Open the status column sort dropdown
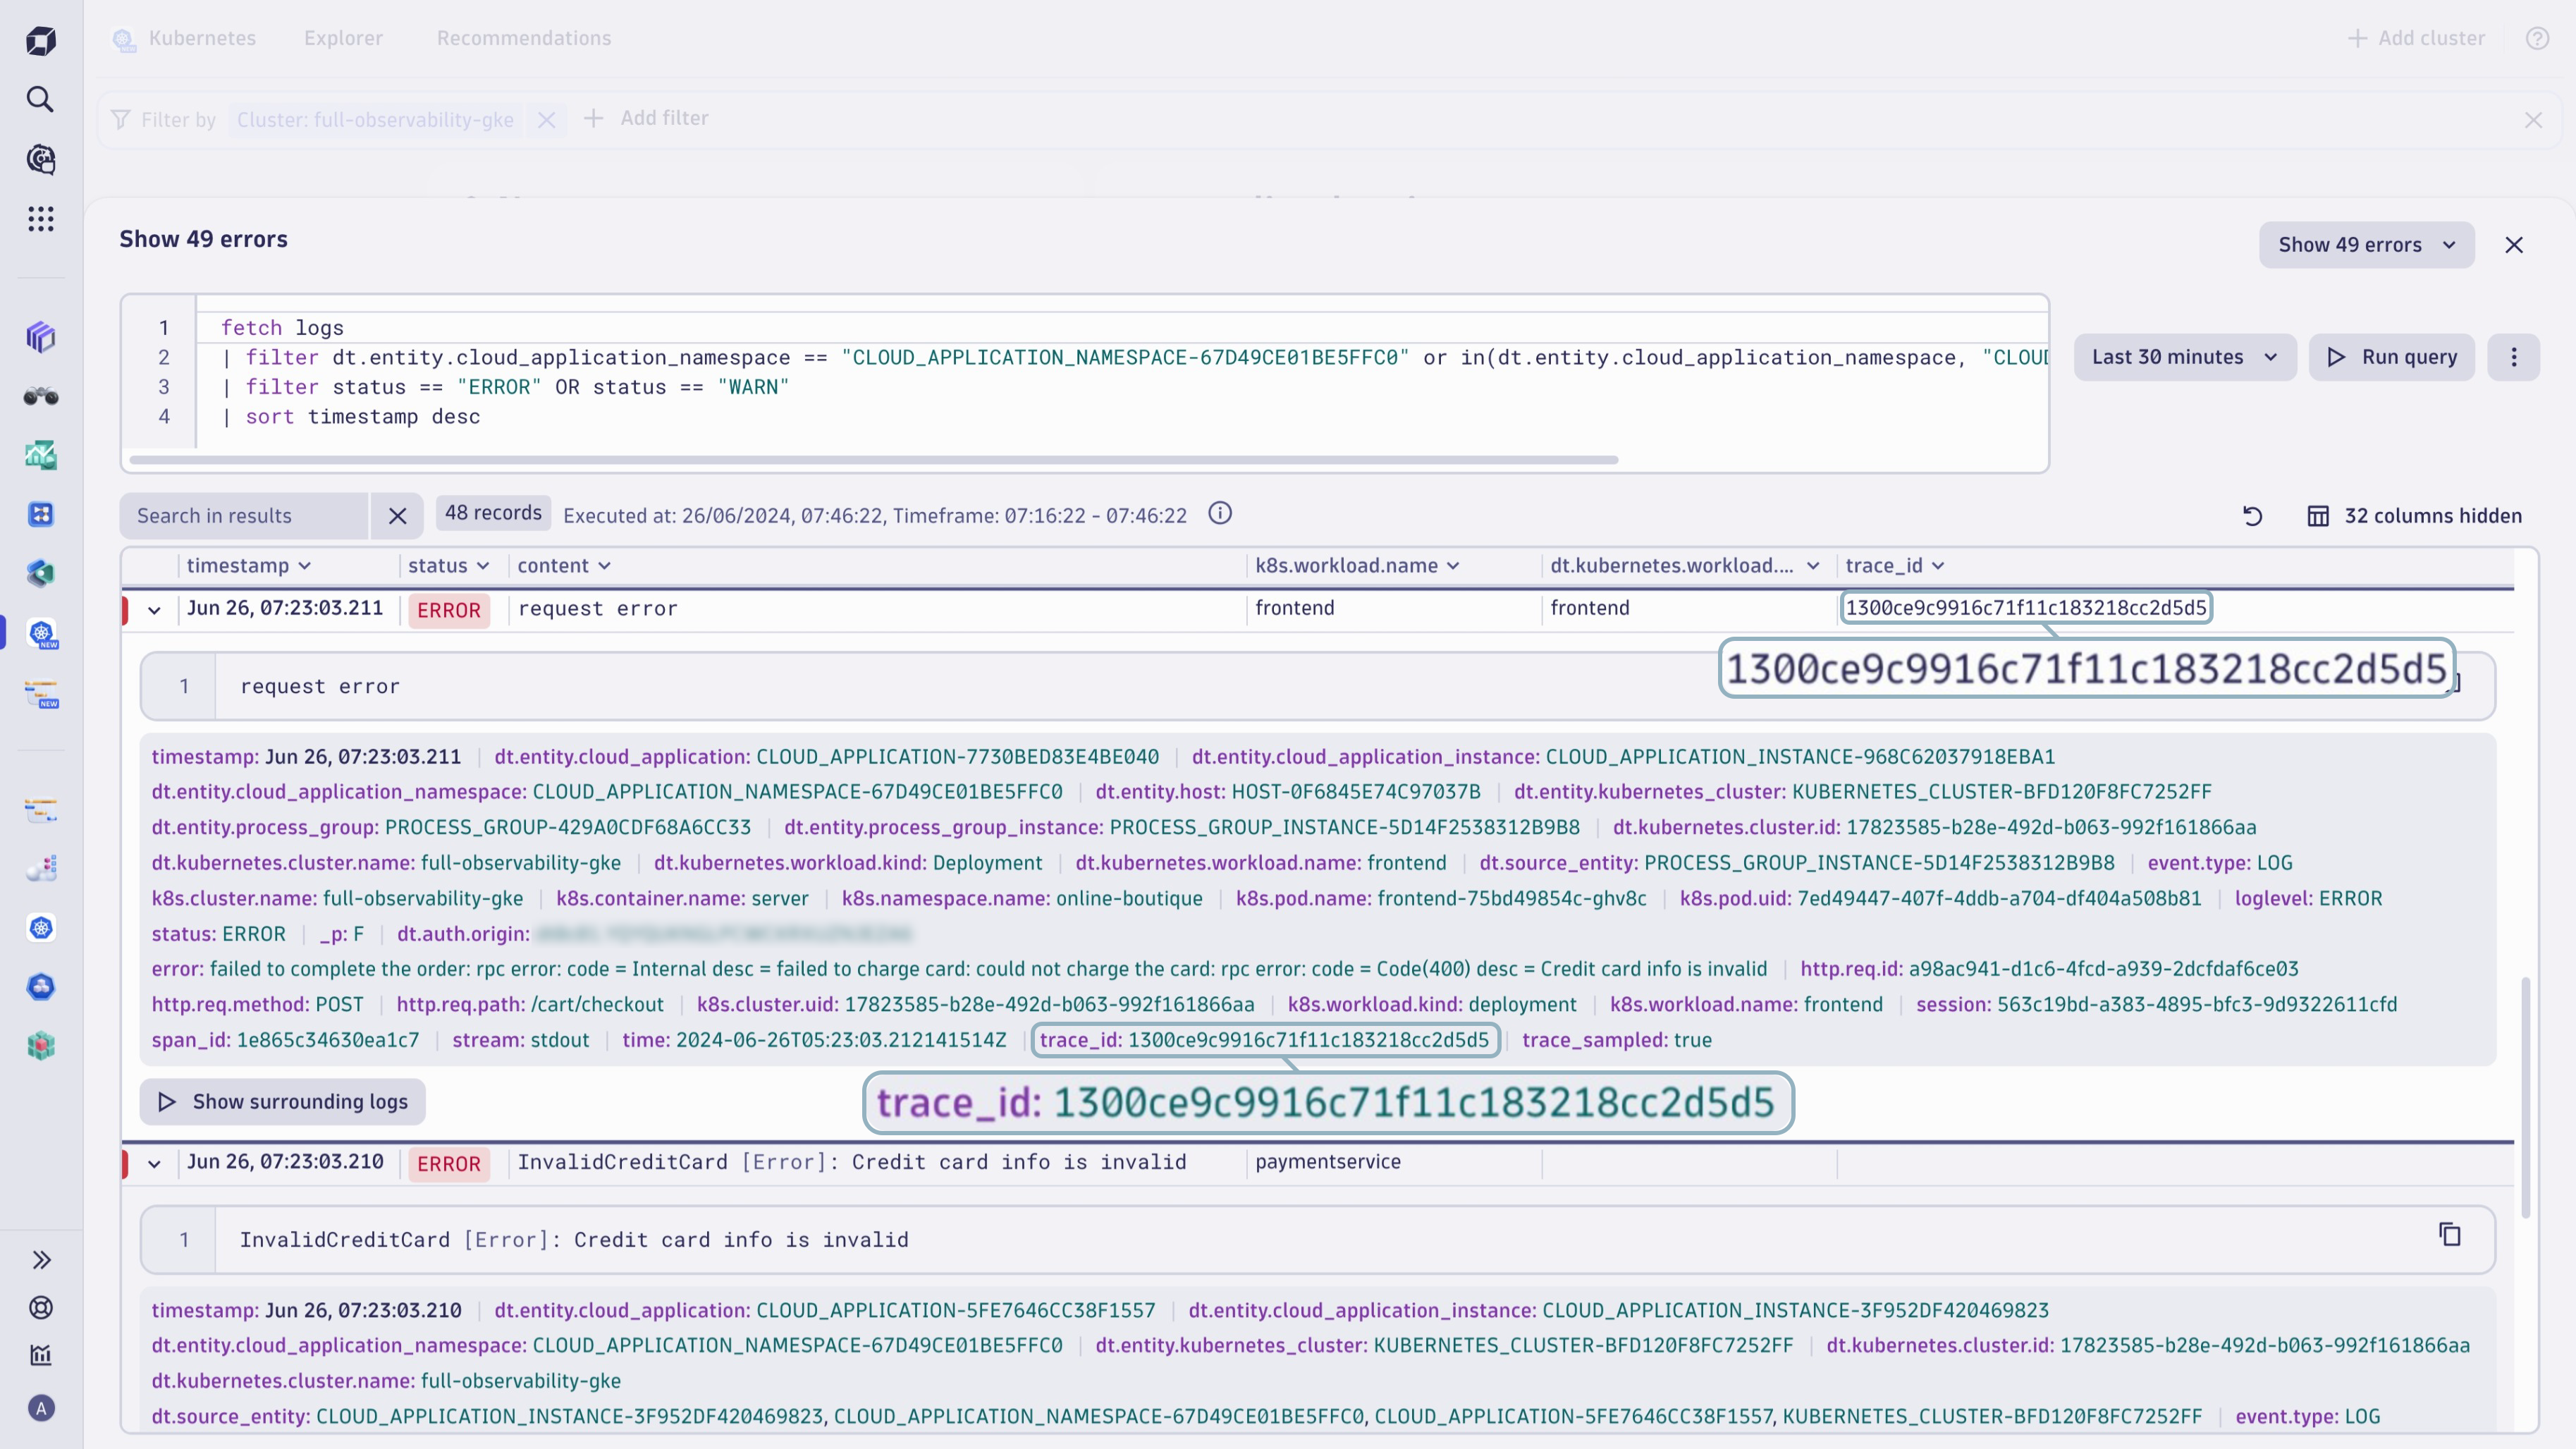The height and width of the screenshot is (1449, 2576). [485, 565]
